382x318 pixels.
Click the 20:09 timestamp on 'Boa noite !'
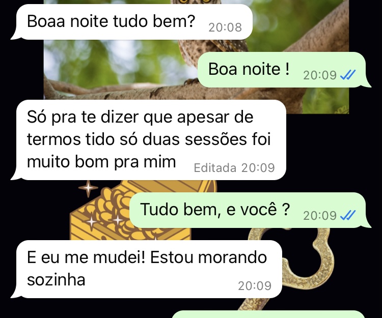pyautogui.click(x=320, y=75)
